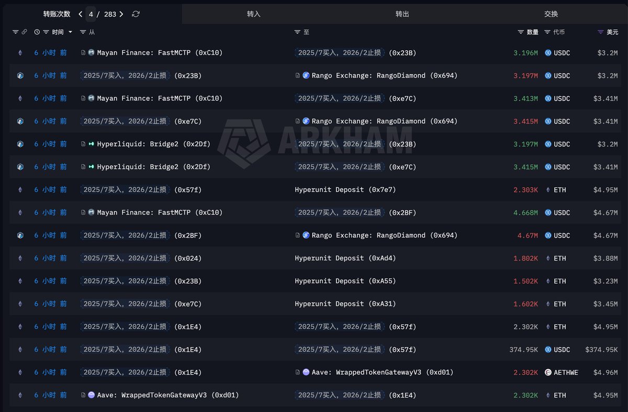The height and width of the screenshot is (412, 628).
Task: Go to previous transfers page chevron
Action: [80, 14]
